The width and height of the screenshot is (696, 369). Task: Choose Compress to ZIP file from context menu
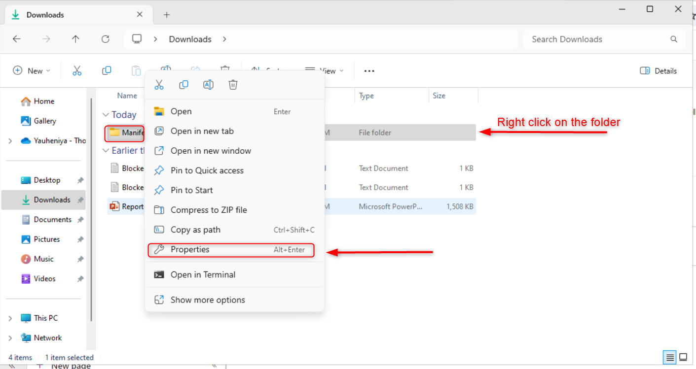[x=208, y=210]
